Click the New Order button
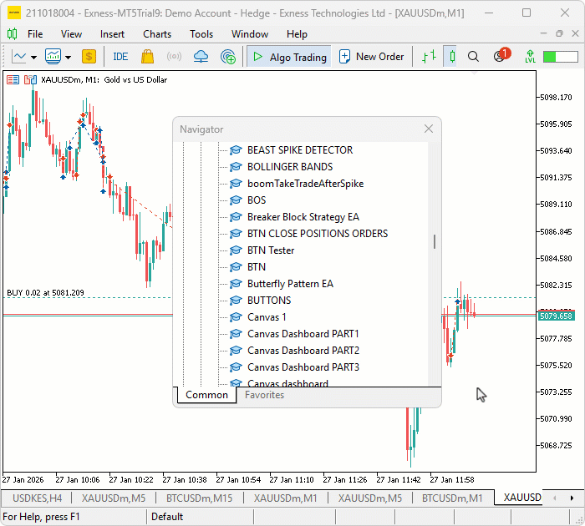This screenshot has width=585, height=526. tap(371, 57)
